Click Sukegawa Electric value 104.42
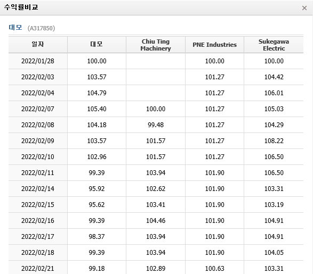The width and height of the screenshot is (313, 274). [274, 77]
